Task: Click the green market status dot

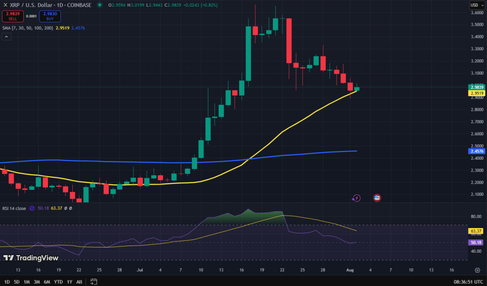Action: click(x=99, y=5)
